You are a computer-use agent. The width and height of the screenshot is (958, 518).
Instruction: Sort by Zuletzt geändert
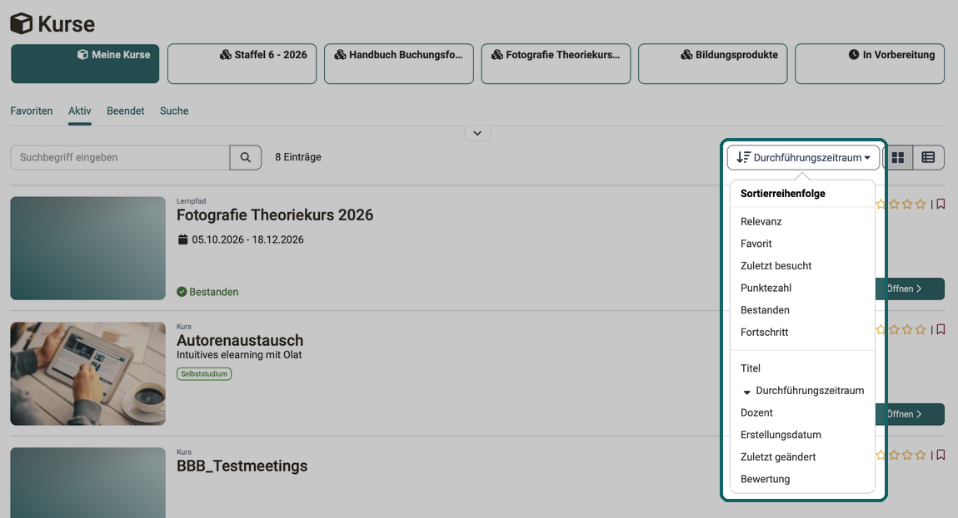[x=778, y=457]
